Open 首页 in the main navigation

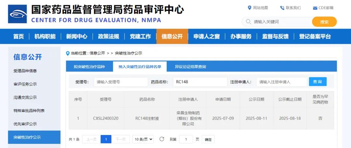pos(18,36)
